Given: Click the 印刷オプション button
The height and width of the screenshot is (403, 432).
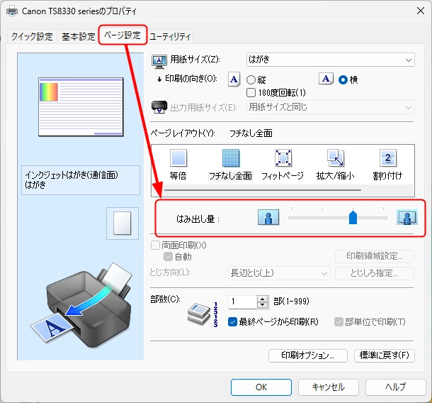Looking at the screenshot, I should click(307, 355).
